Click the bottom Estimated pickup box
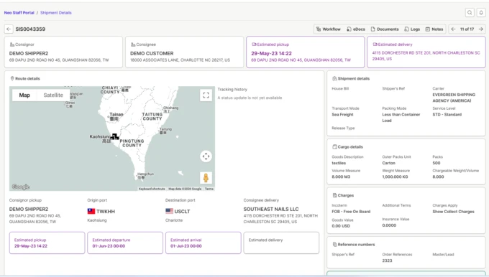Viewport: 489px width, 277px height. point(47,243)
